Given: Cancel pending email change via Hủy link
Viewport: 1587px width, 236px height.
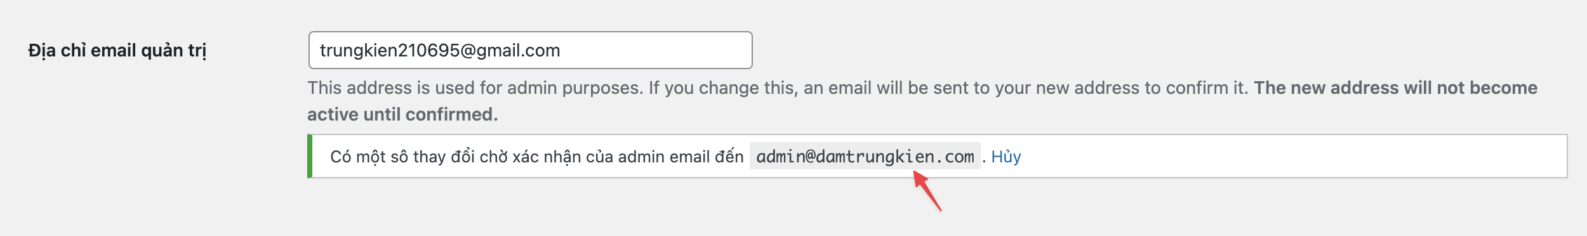Looking at the screenshot, I should [1006, 157].
